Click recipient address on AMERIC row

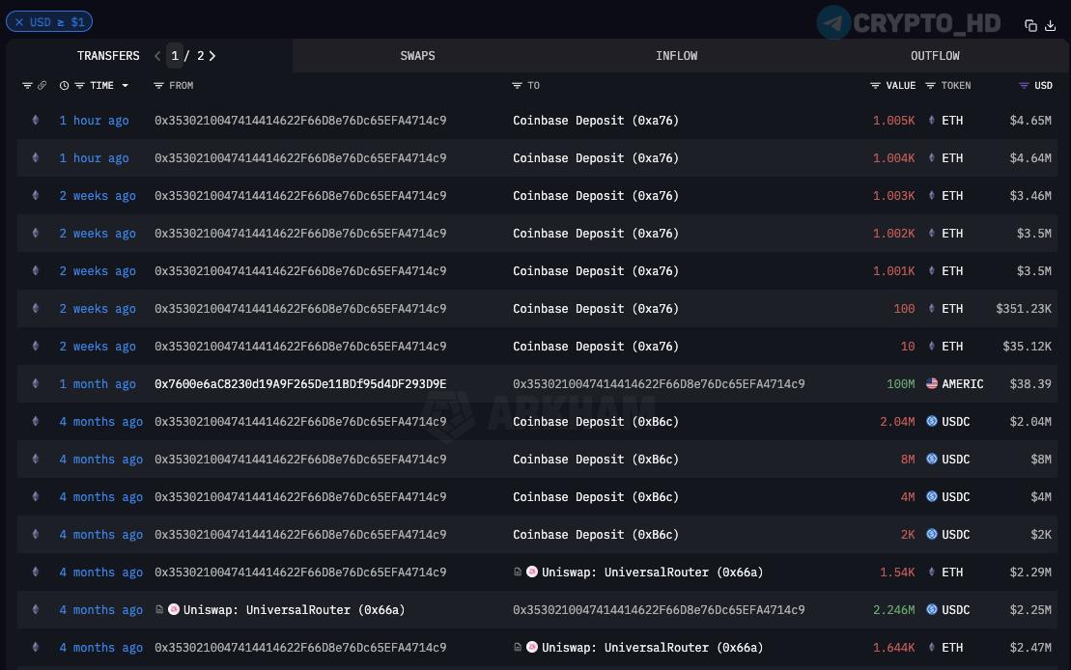coord(659,384)
